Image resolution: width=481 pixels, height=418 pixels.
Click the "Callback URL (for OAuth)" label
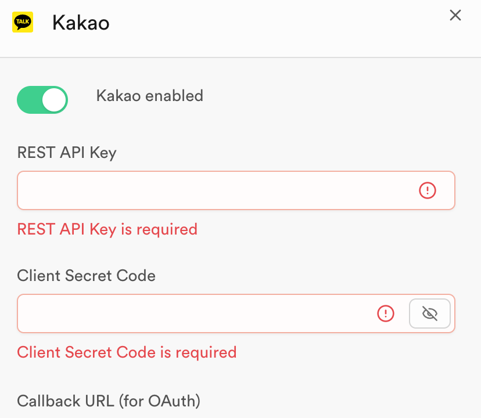tap(109, 401)
